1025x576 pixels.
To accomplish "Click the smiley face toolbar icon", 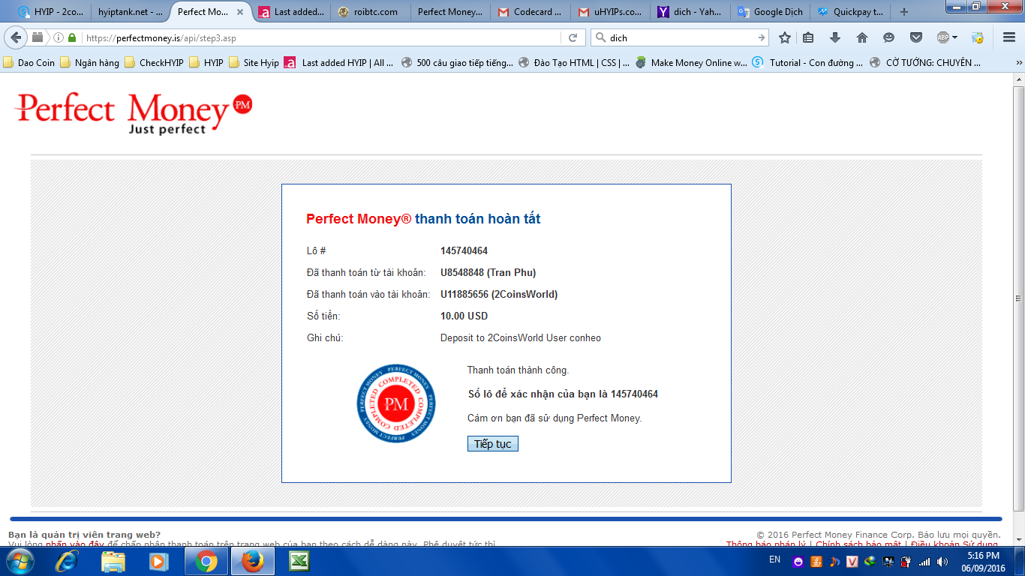I will 889,37.
